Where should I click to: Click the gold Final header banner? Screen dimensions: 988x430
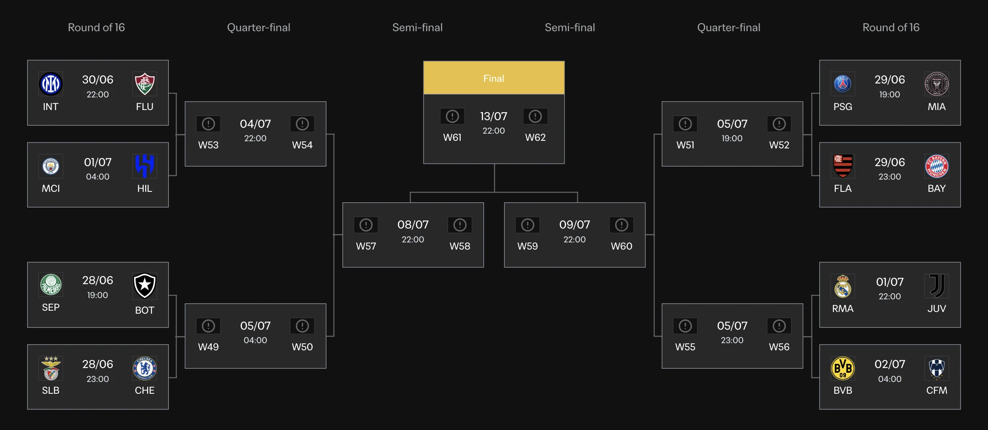[x=494, y=78]
